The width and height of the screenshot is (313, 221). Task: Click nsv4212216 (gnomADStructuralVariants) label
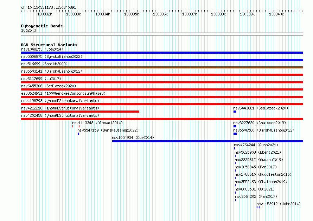click(x=60, y=108)
